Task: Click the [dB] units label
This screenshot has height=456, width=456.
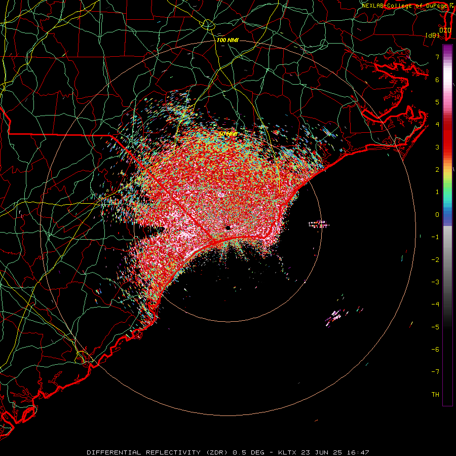Action: pos(432,35)
